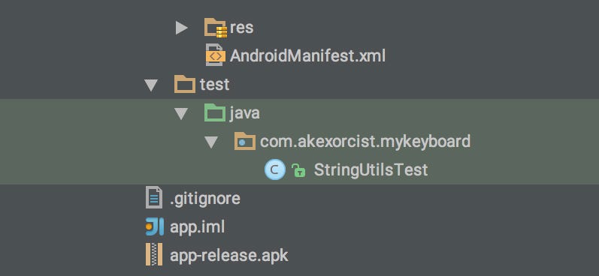This screenshot has height=276, width=599.
Task: Click the .gitignore file icon
Action: click(154, 197)
